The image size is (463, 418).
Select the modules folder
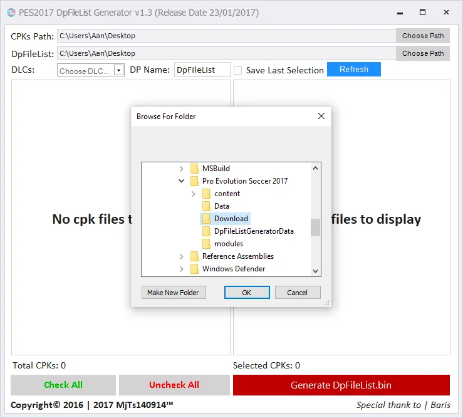click(x=229, y=244)
